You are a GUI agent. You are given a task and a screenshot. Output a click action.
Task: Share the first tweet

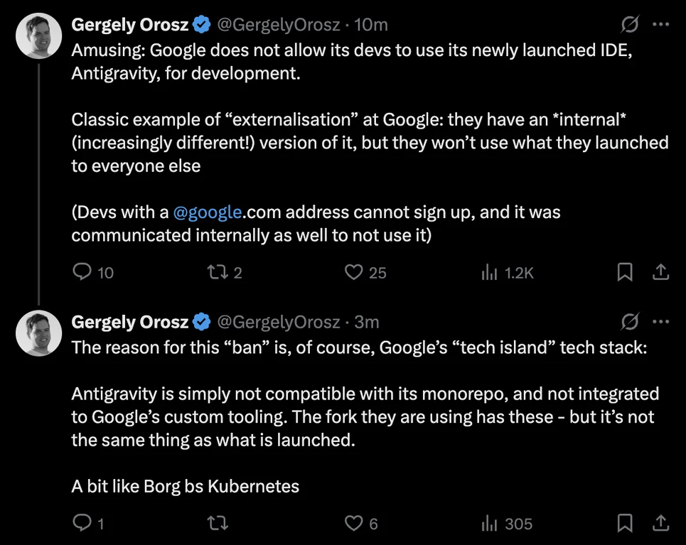[660, 272]
